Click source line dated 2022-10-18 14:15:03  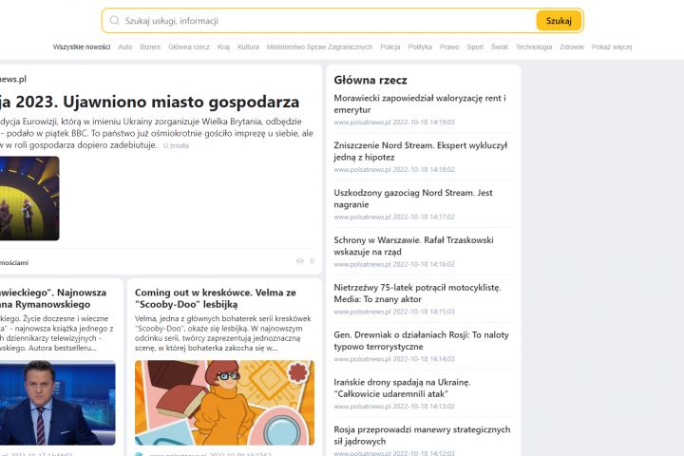394,312
